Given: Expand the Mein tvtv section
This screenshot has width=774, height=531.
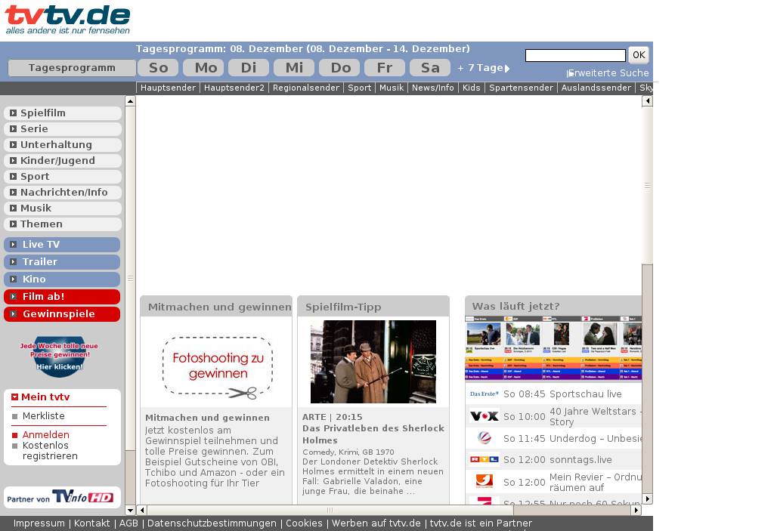Looking at the screenshot, I should [15, 397].
